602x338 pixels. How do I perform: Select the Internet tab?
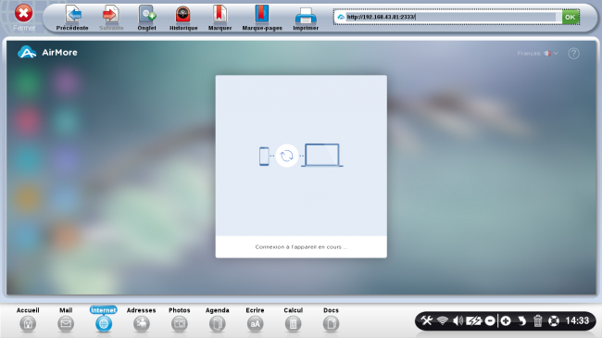point(104,319)
